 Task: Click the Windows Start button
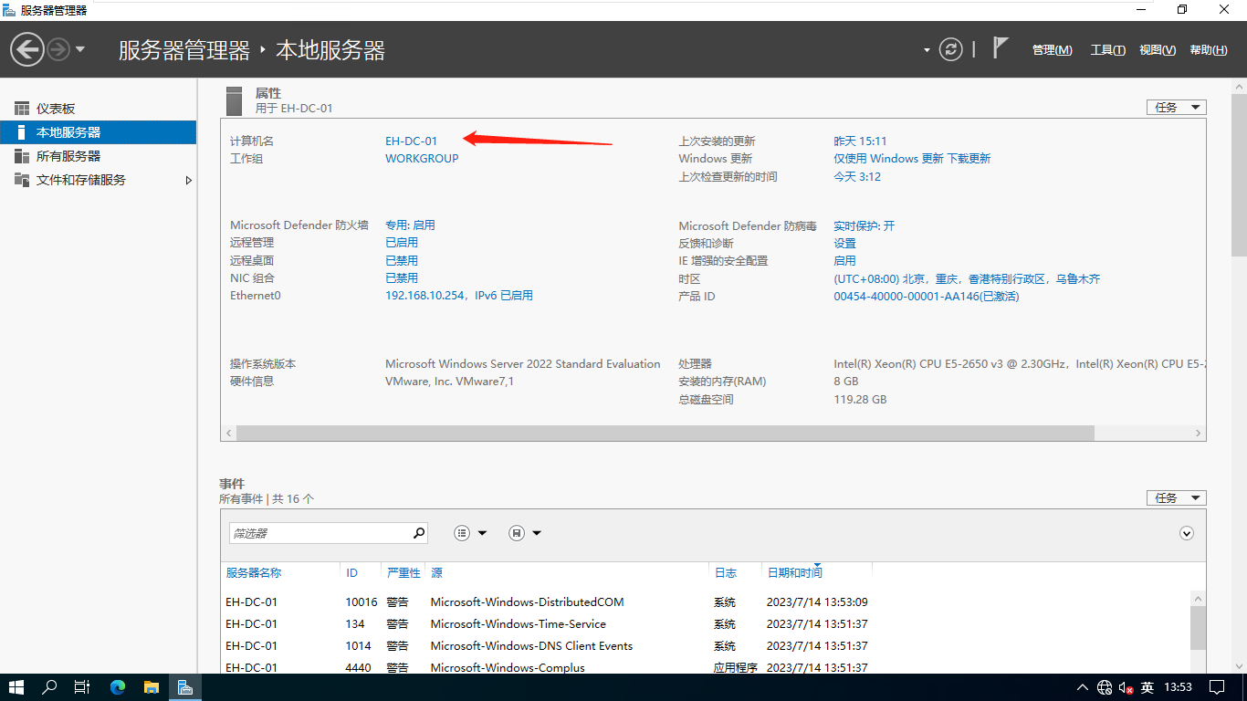tap(16, 687)
